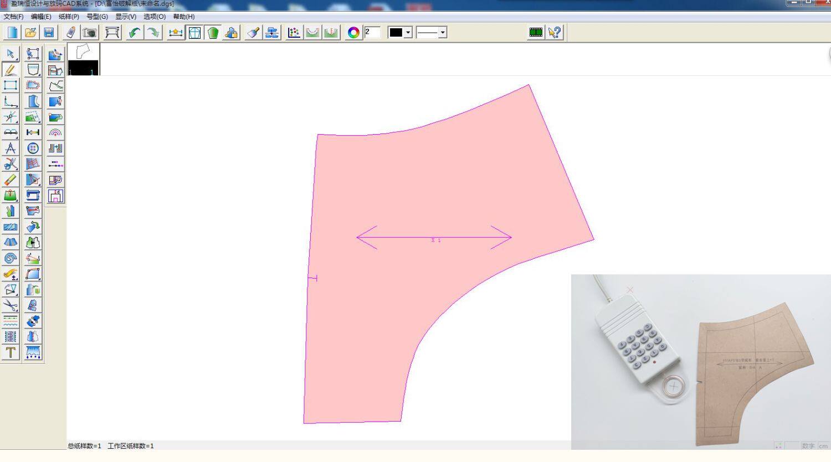Open the plotter output icon
831x462 pixels.
click(x=112, y=33)
